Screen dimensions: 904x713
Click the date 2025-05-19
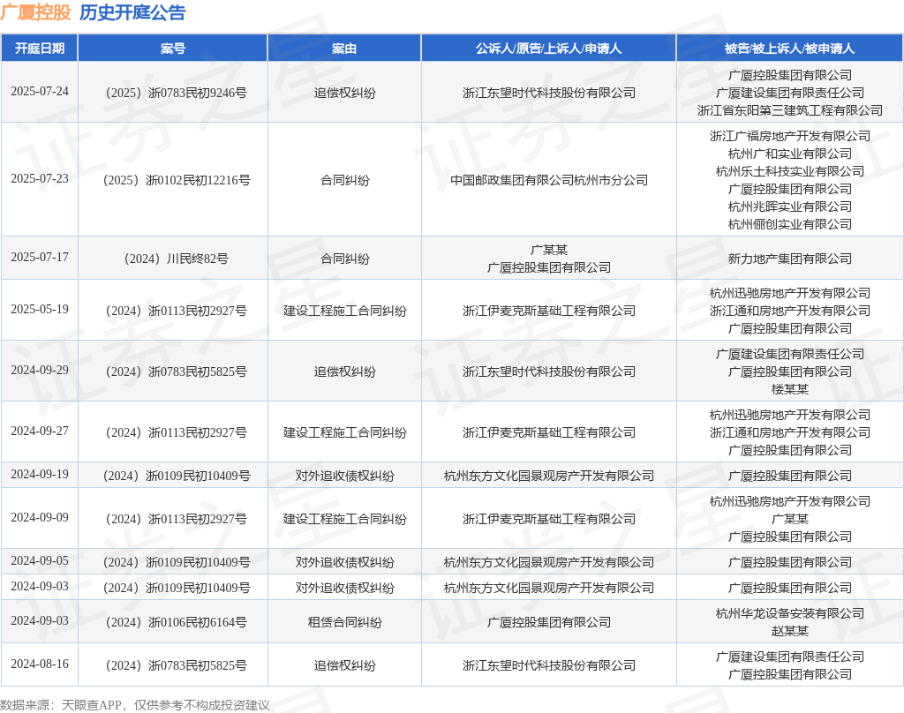(39, 310)
